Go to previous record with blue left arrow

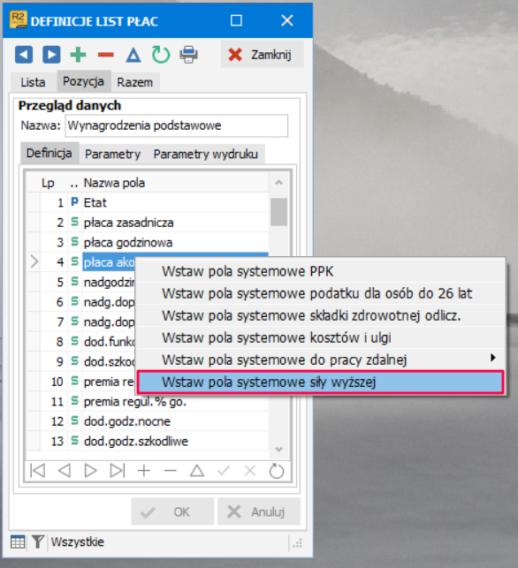(24, 55)
